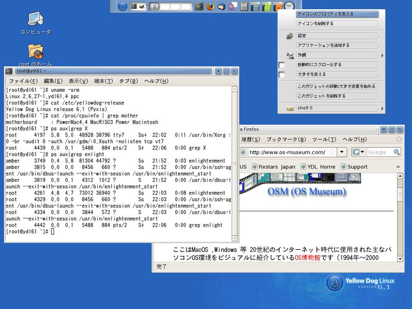Open terminal 表示(V) menu
412x309 pixels.
78,81
